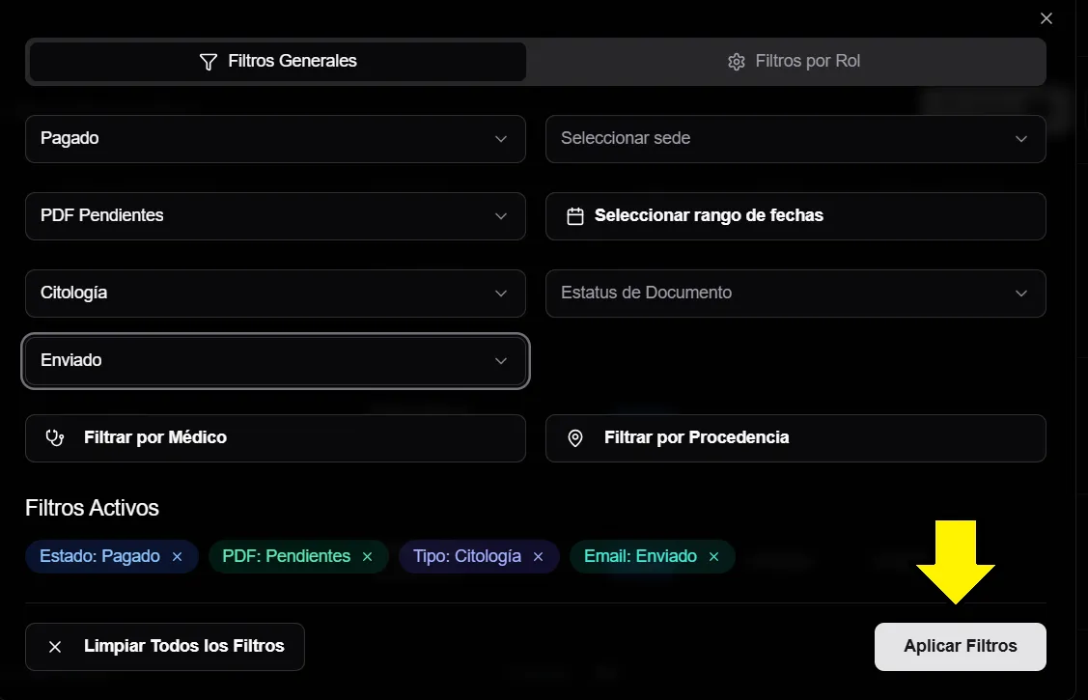Close the filters dialog with X

point(1046,18)
